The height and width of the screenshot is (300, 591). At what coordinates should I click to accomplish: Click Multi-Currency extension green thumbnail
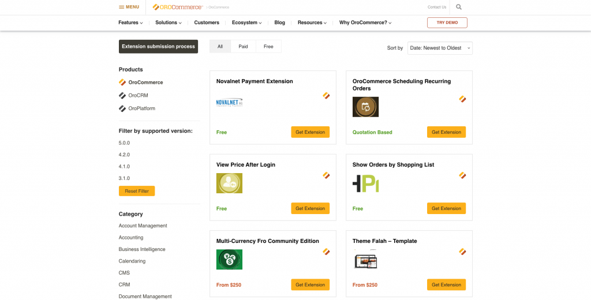point(229,259)
